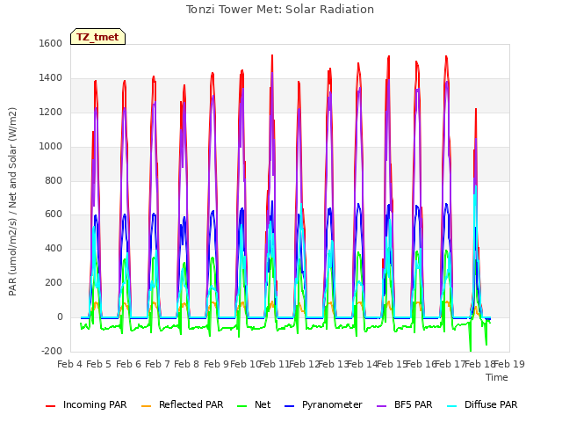This screenshot has width=562, height=422.
Task: Click the purple BF5 PAR legend swatch
Action: [x=382, y=405]
